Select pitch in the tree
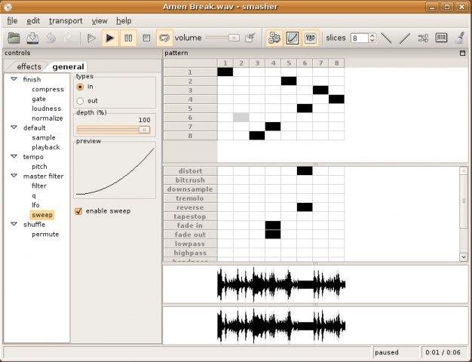This screenshot has width=472, height=362. pos(39,167)
